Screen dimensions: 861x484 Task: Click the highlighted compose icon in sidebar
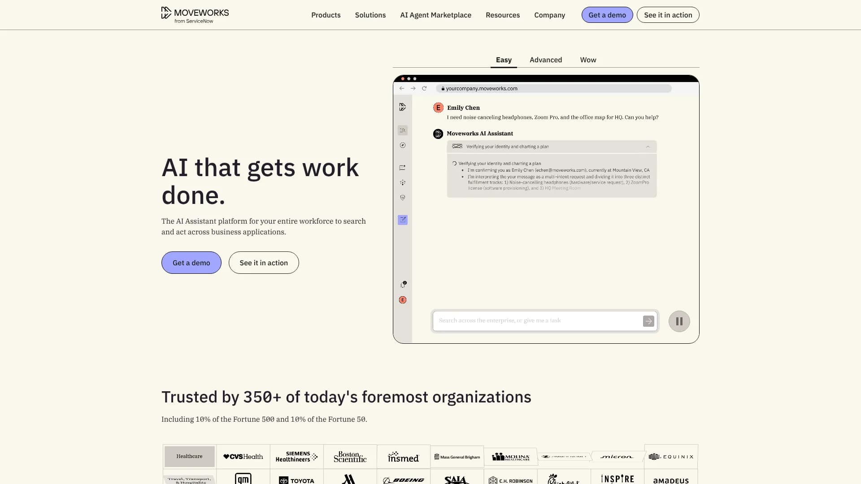click(403, 220)
